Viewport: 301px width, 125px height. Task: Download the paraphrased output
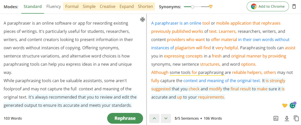pyautogui.click(x=287, y=118)
